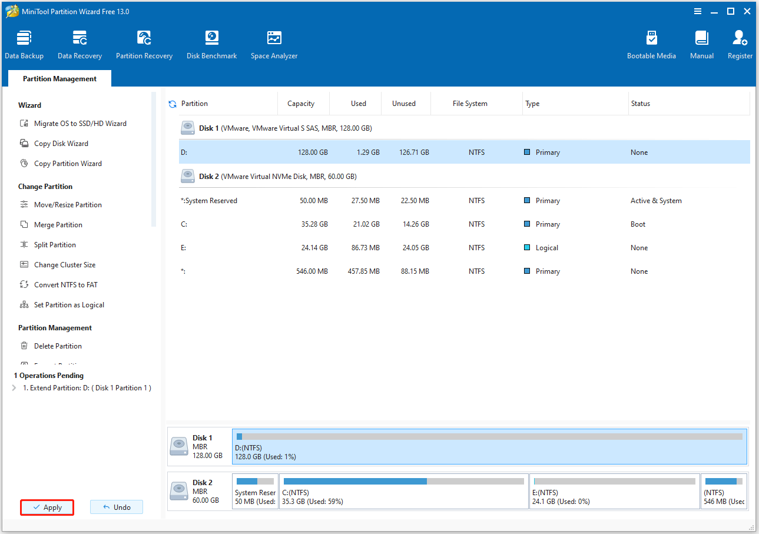Open the Data Backup tool

[24, 44]
